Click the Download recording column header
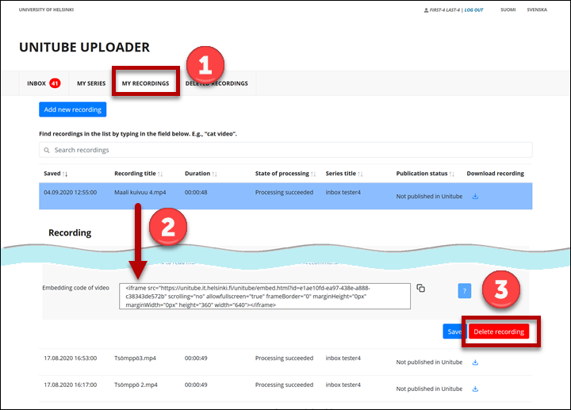The width and height of the screenshot is (571, 410). pos(495,174)
